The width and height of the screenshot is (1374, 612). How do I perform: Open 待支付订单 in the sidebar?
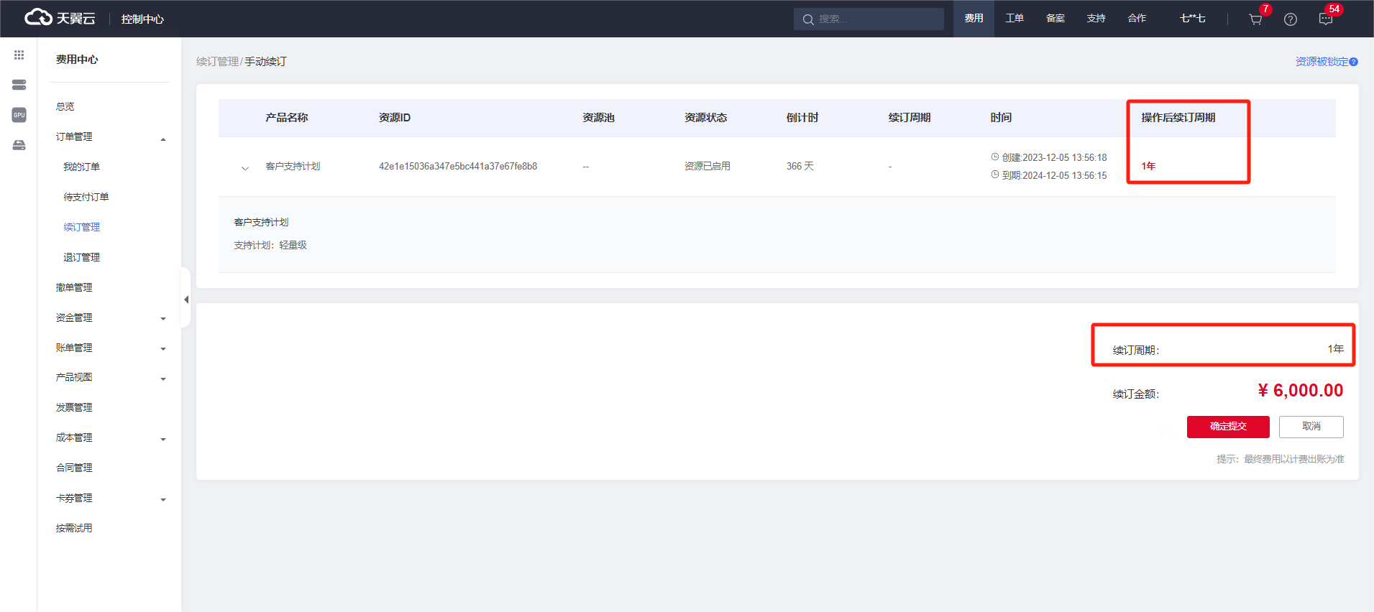[x=86, y=197]
